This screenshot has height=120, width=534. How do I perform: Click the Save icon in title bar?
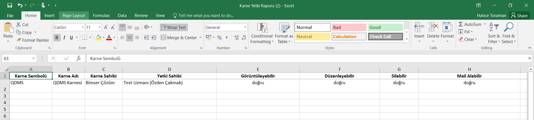[10, 5]
